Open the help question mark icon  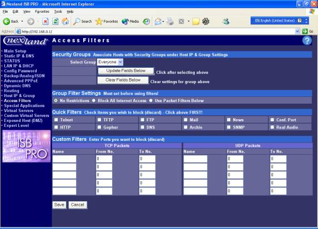click(307, 40)
